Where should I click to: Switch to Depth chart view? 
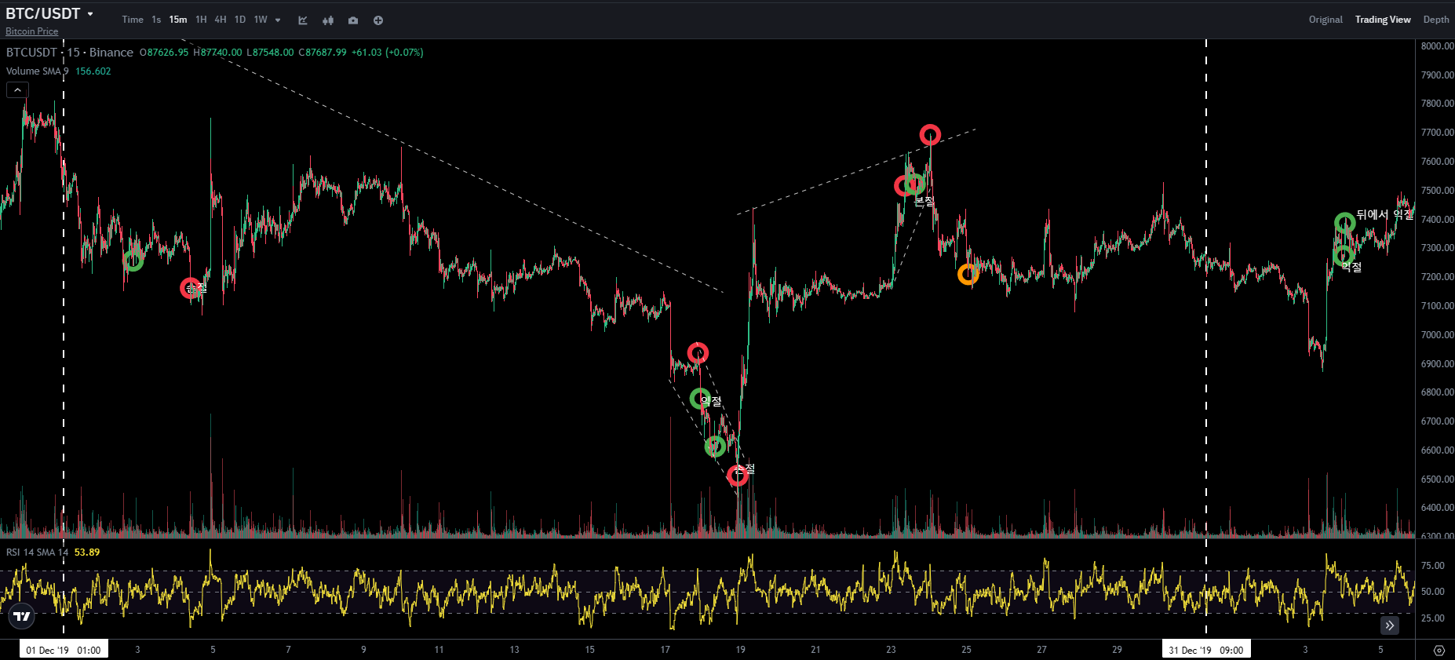[x=1436, y=20]
